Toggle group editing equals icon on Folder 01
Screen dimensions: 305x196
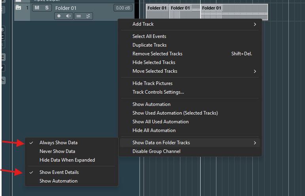click(79, 16)
